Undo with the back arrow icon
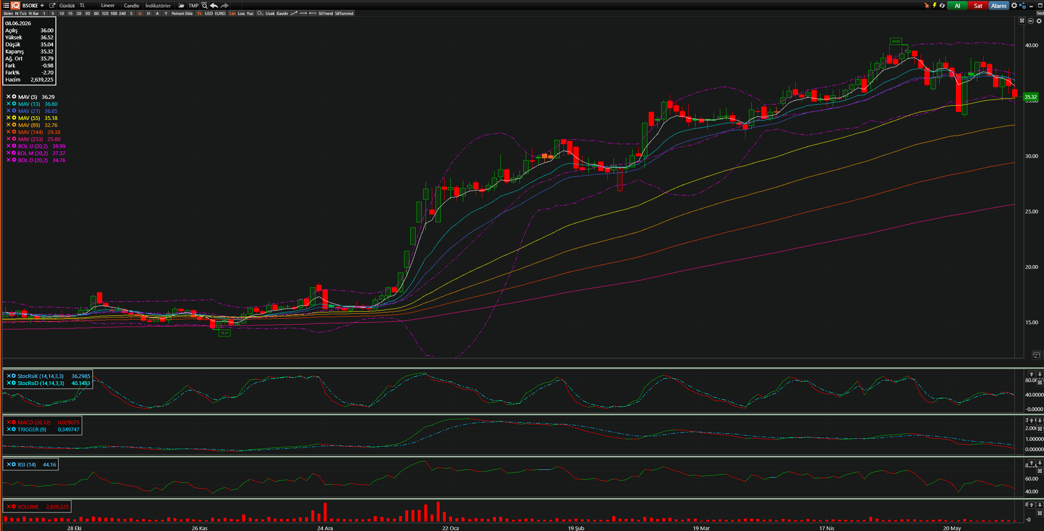 [214, 5]
